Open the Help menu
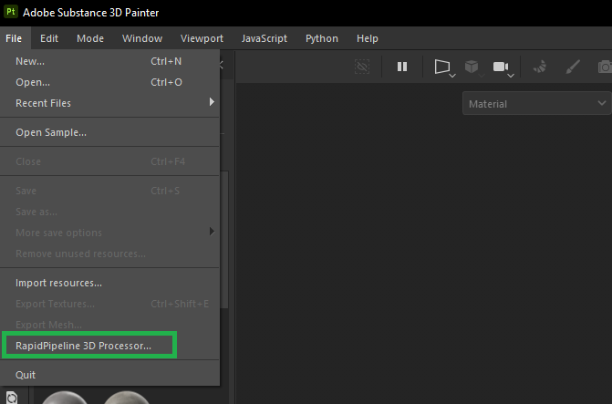This screenshot has width=612, height=404. [x=368, y=38]
